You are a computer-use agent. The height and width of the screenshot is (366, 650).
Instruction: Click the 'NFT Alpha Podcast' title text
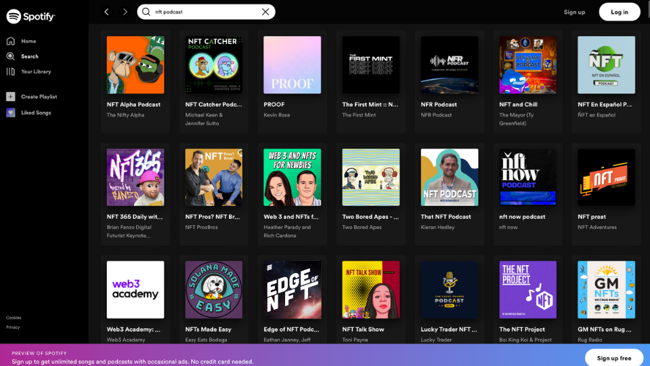(x=133, y=104)
